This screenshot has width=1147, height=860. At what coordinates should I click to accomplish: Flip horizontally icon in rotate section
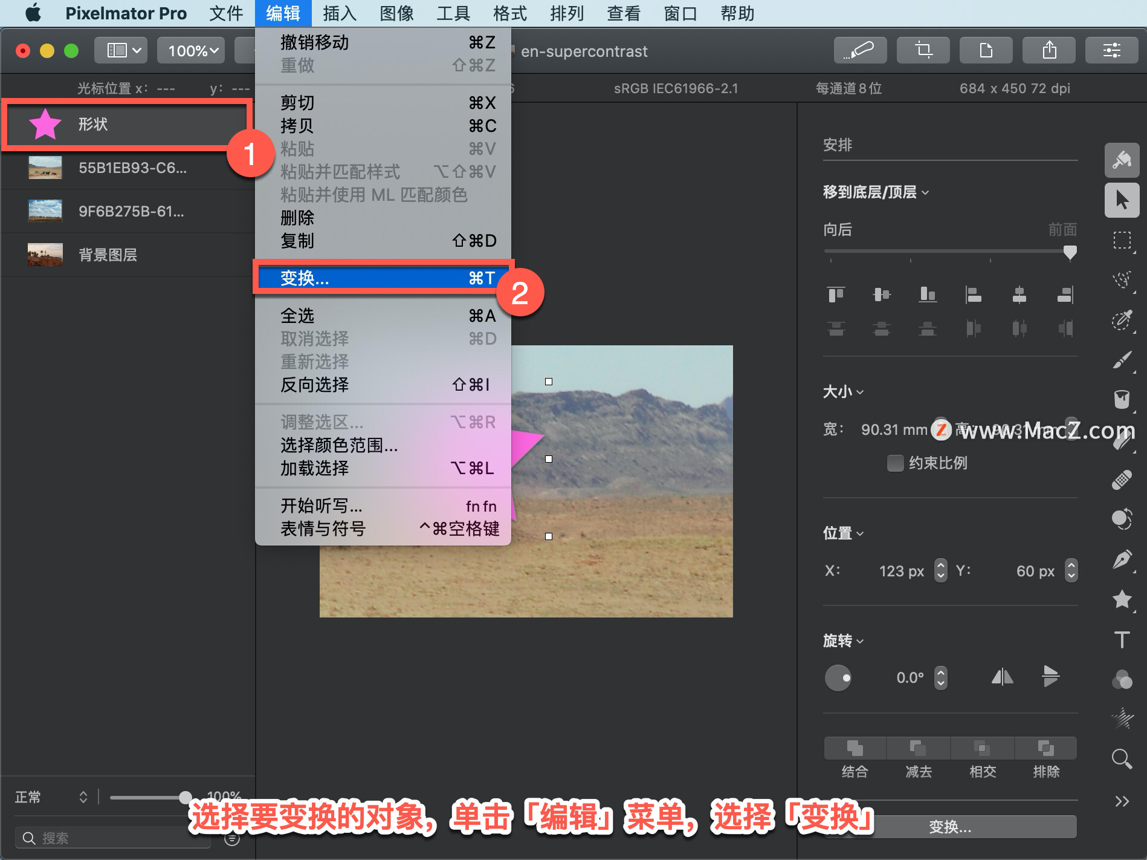[x=1002, y=677]
